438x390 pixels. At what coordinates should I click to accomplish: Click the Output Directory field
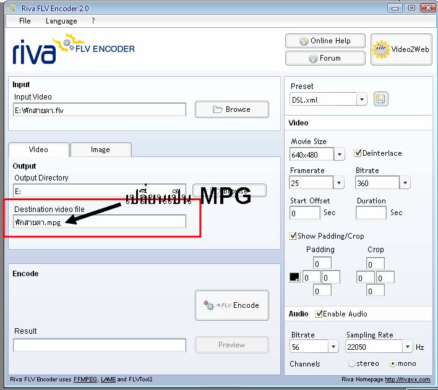tap(100, 190)
